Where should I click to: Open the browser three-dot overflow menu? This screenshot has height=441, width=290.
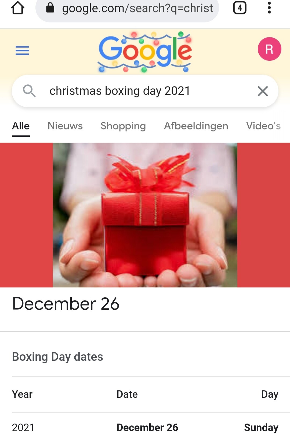269,8
